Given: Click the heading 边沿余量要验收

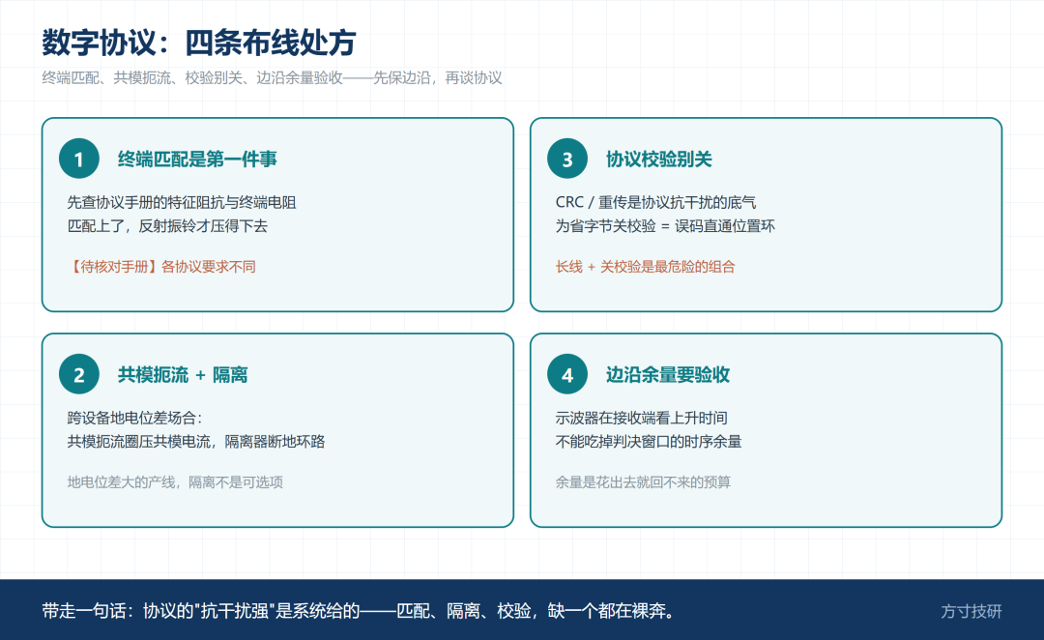Looking at the screenshot, I should 667,375.
